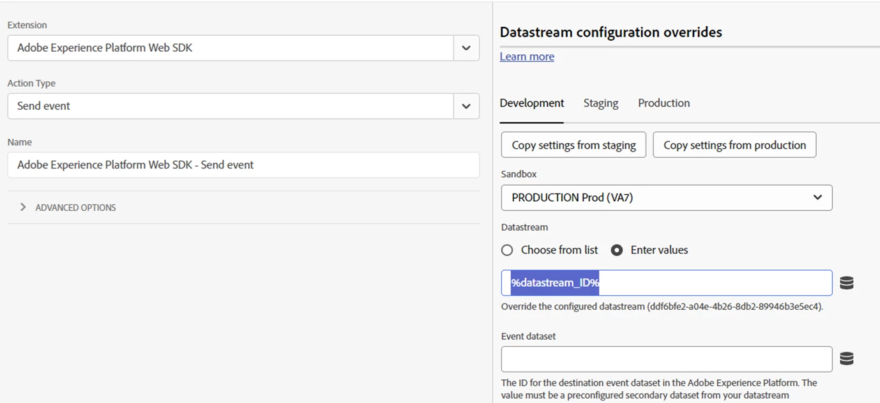Click Copy settings from production button
Screen dimensions: 880x403
pyautogui.click(x=734, y=145)
